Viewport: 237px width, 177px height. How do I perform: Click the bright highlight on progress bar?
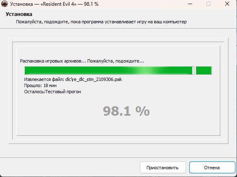coord(144,70)
